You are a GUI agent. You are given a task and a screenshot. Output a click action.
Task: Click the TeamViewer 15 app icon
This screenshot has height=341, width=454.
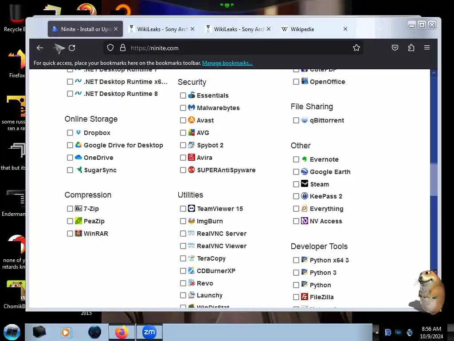(192, 208)
